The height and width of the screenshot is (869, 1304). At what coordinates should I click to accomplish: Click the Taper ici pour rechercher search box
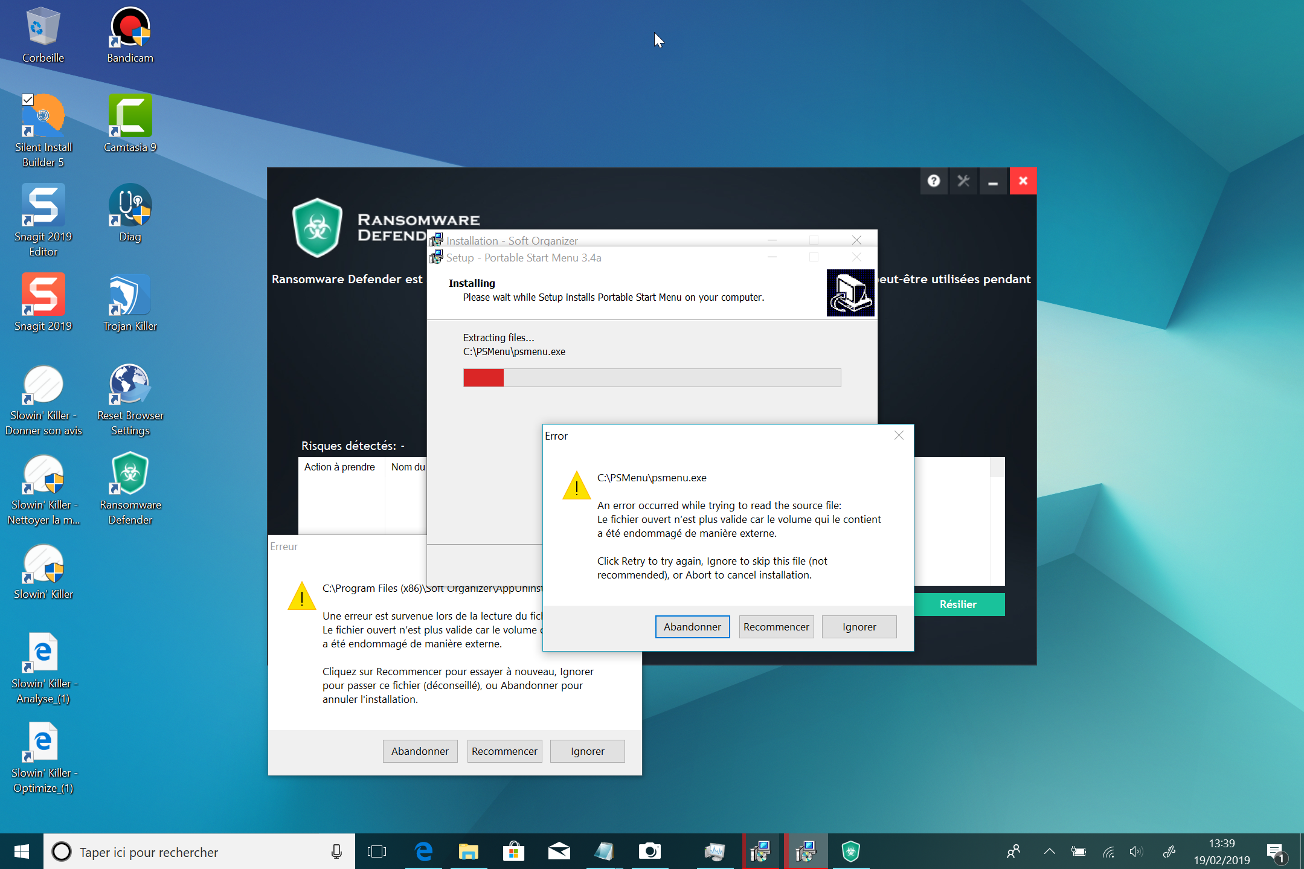click(199, 851)
